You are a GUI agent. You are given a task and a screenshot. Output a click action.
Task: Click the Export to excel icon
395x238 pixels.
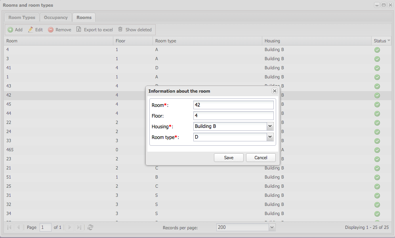coord(78,29)
